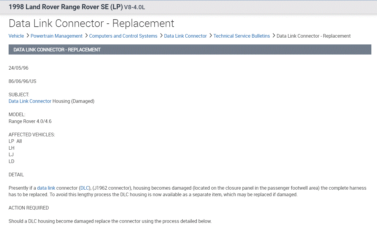Click the 1998 Land Rover Range Rover title
Screen dimensions: 377x227
66,7
